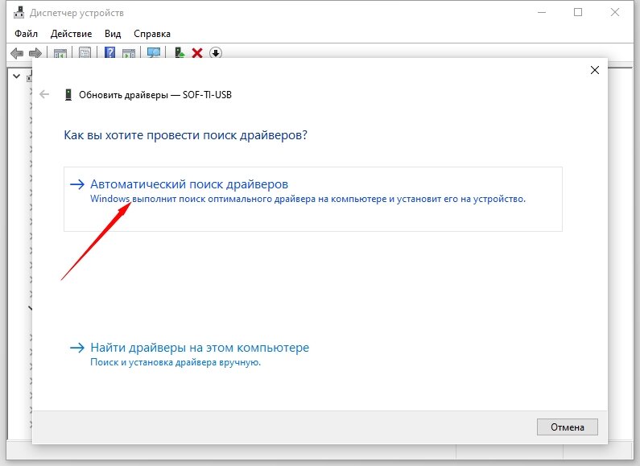Click the forward arrow in Device Manager toolbar
The image size is (640, 466).
point(35,52)
